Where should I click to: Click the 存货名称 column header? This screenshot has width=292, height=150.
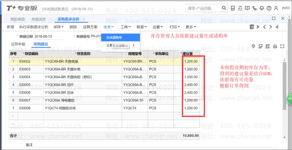83,54
